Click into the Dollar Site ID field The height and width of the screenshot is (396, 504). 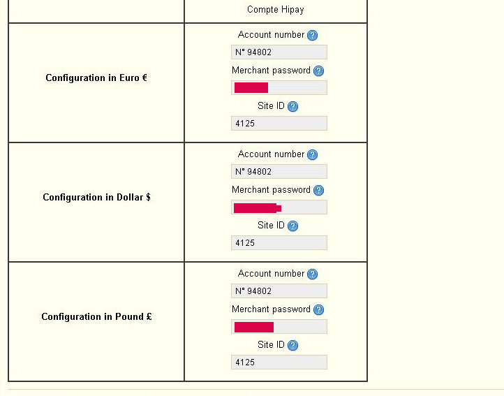(x=279, y=243)
